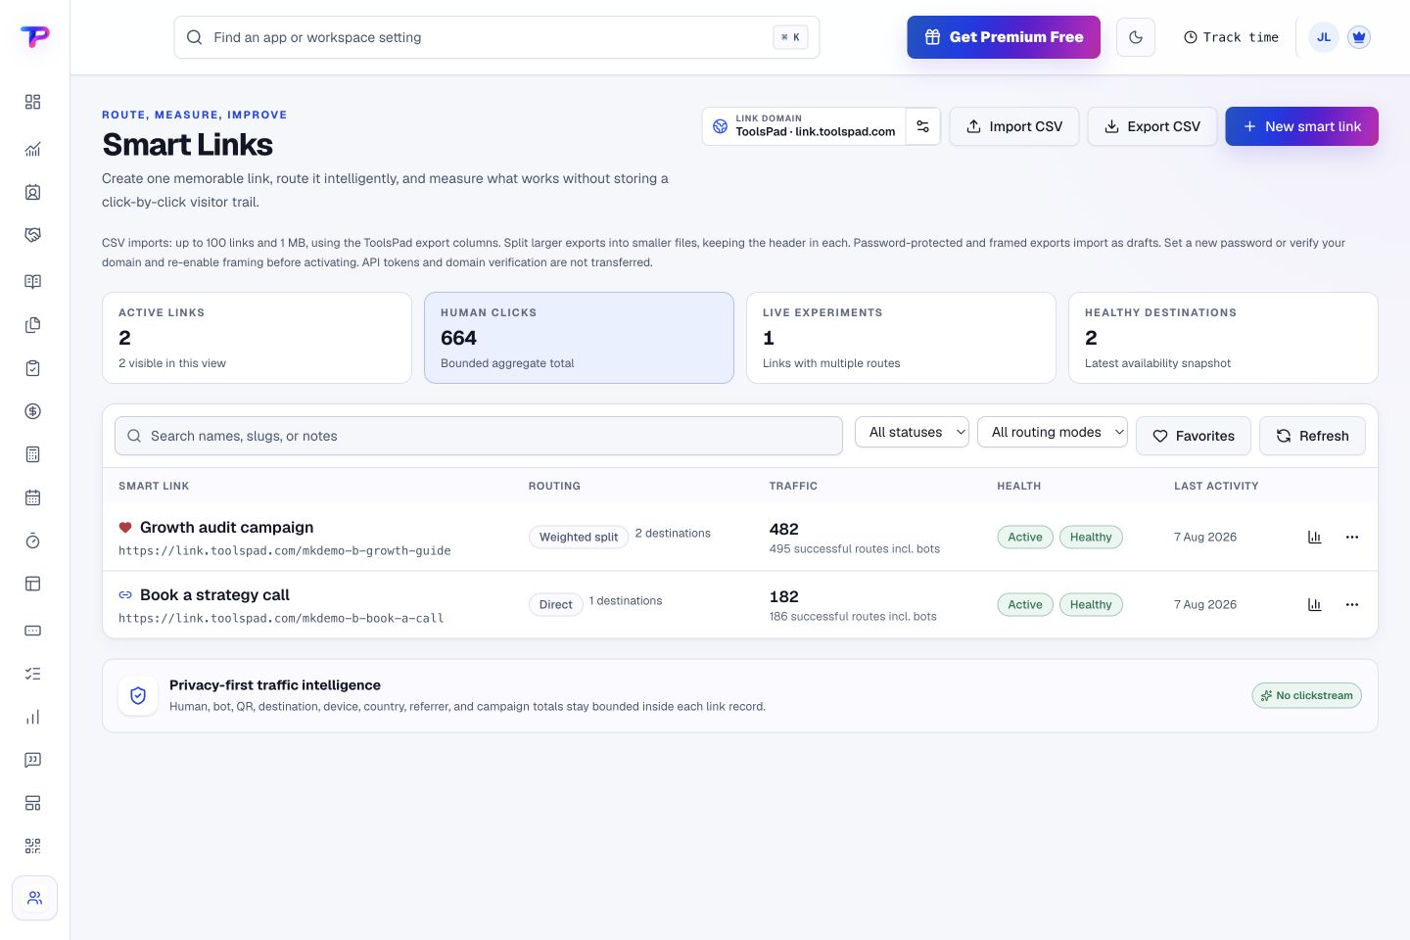Create a New smart link
Image resolution: width=1410 pixels, height=940 pixels.
(x=1301, y=126)
